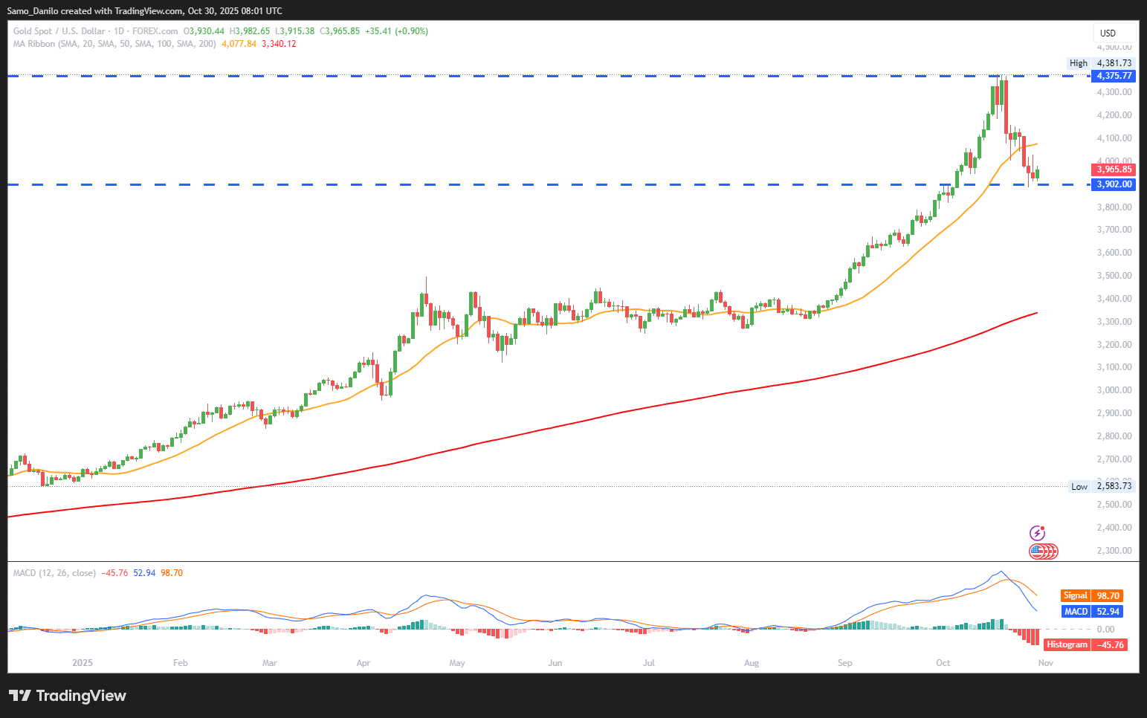Click the Gold Spot / U.S. Dollar title
Image resolution: width=1147 pixels, height=718 pixels.
click(x=59, y=31)
